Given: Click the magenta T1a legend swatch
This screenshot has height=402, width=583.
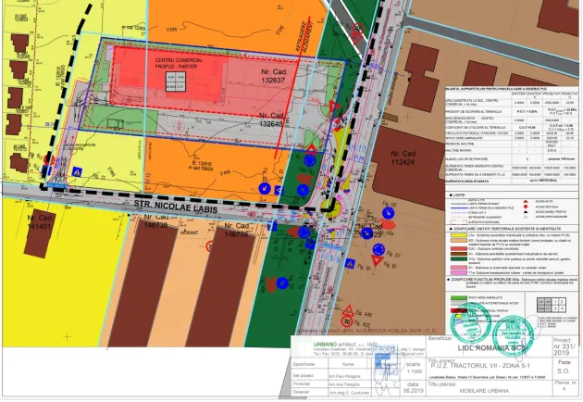Looking at the screenshot, I should [458, 272].
